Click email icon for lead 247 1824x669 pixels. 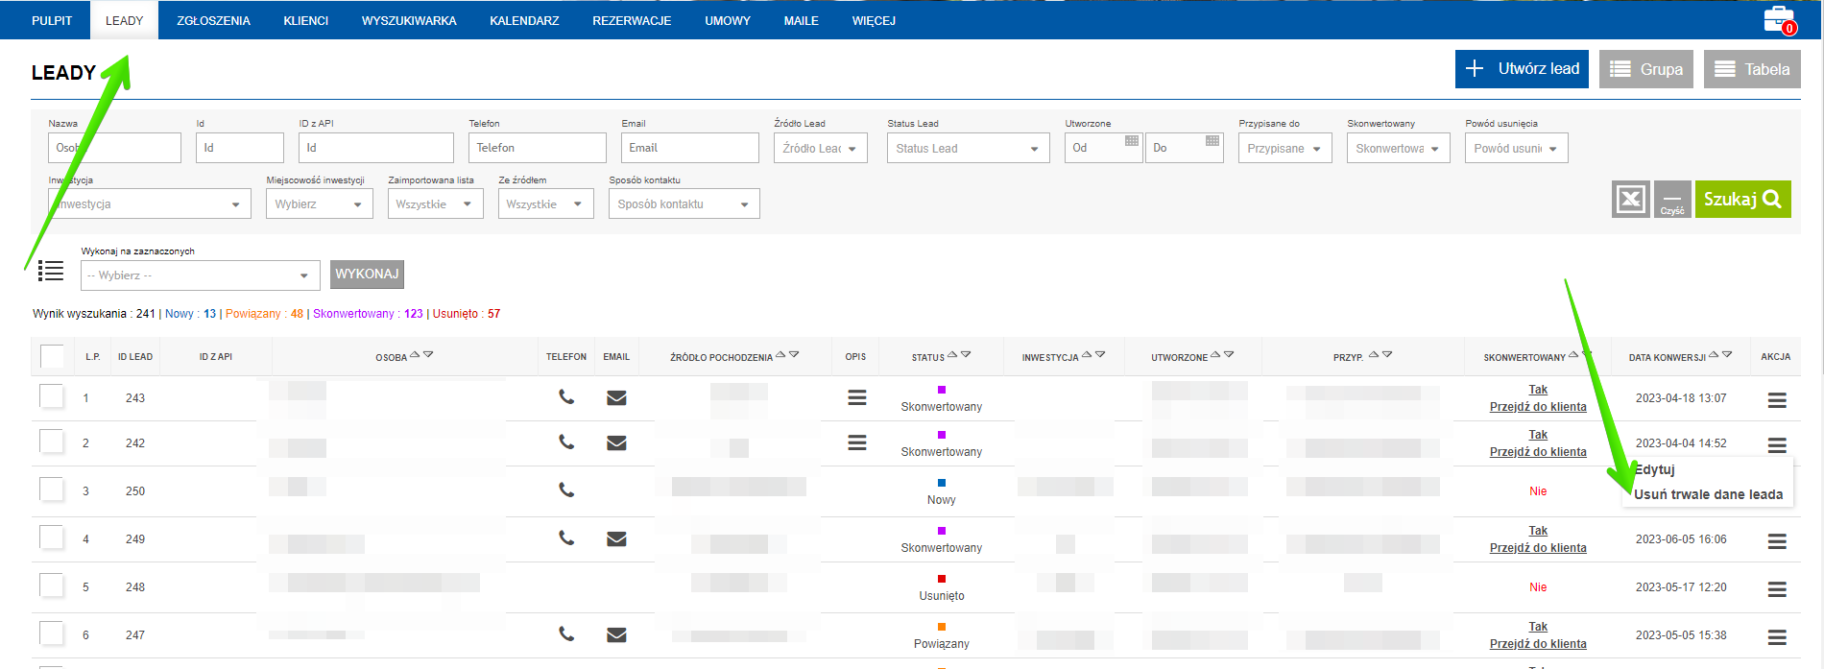(616, 634)
